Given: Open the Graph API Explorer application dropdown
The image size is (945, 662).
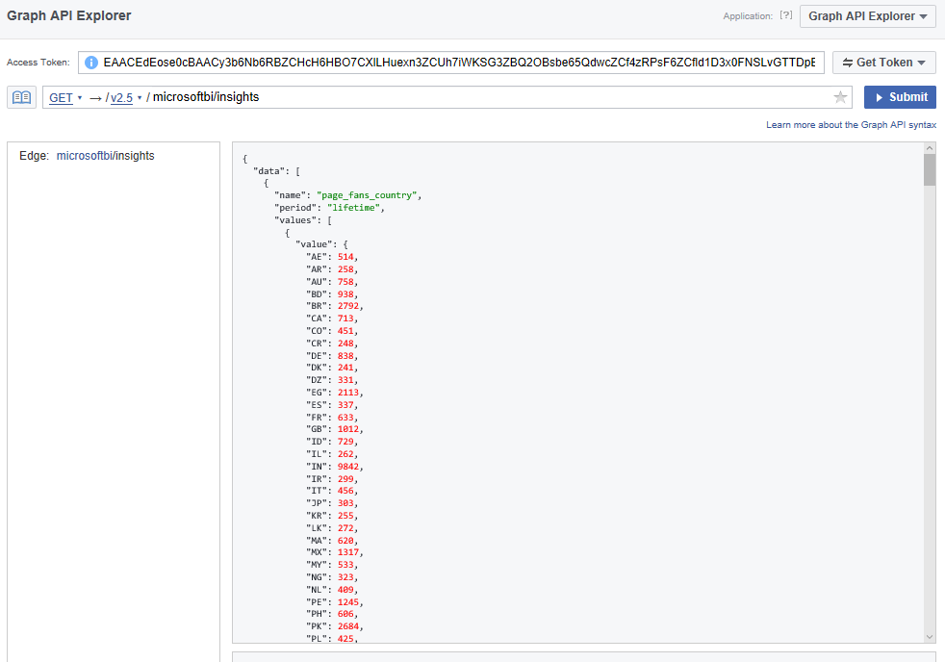Looking at the screenshot, I should pos(867,16).
